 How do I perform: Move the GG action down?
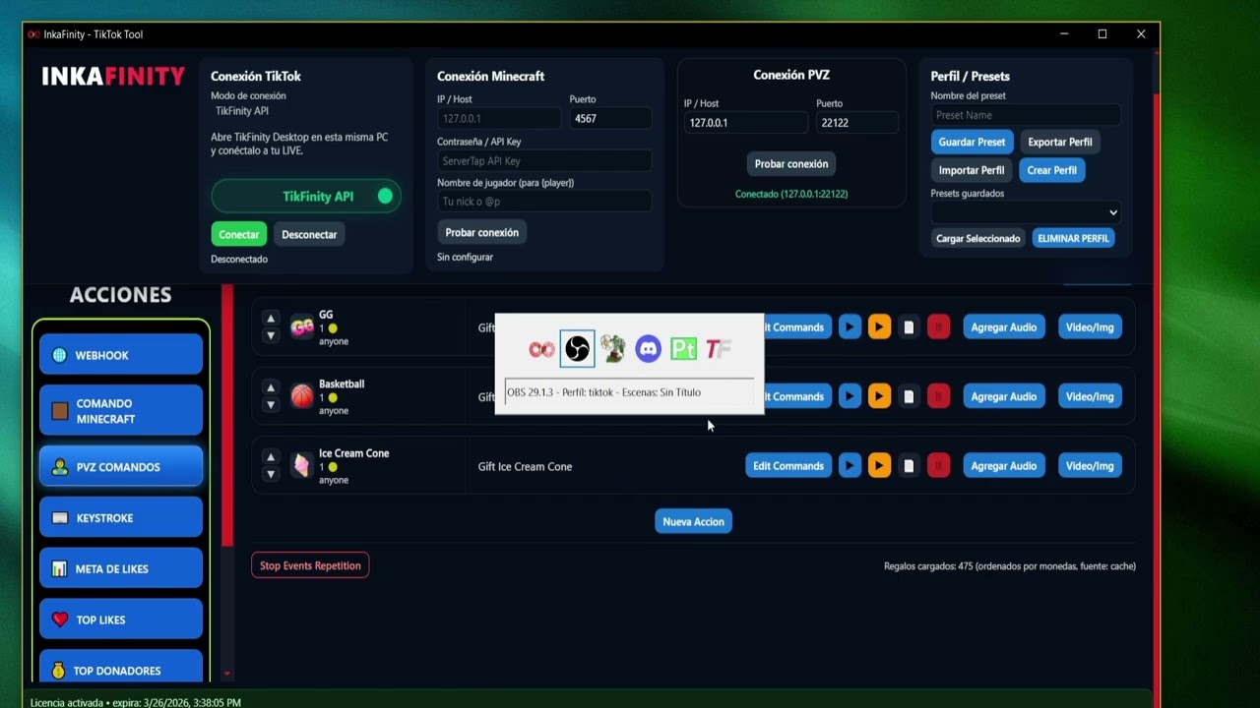click(271, 336)
